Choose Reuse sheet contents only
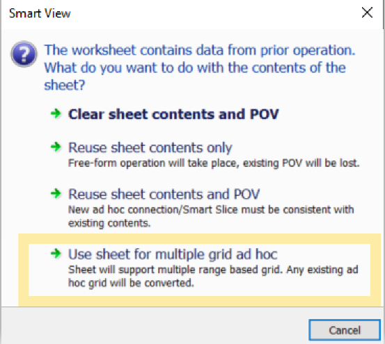 150,148
